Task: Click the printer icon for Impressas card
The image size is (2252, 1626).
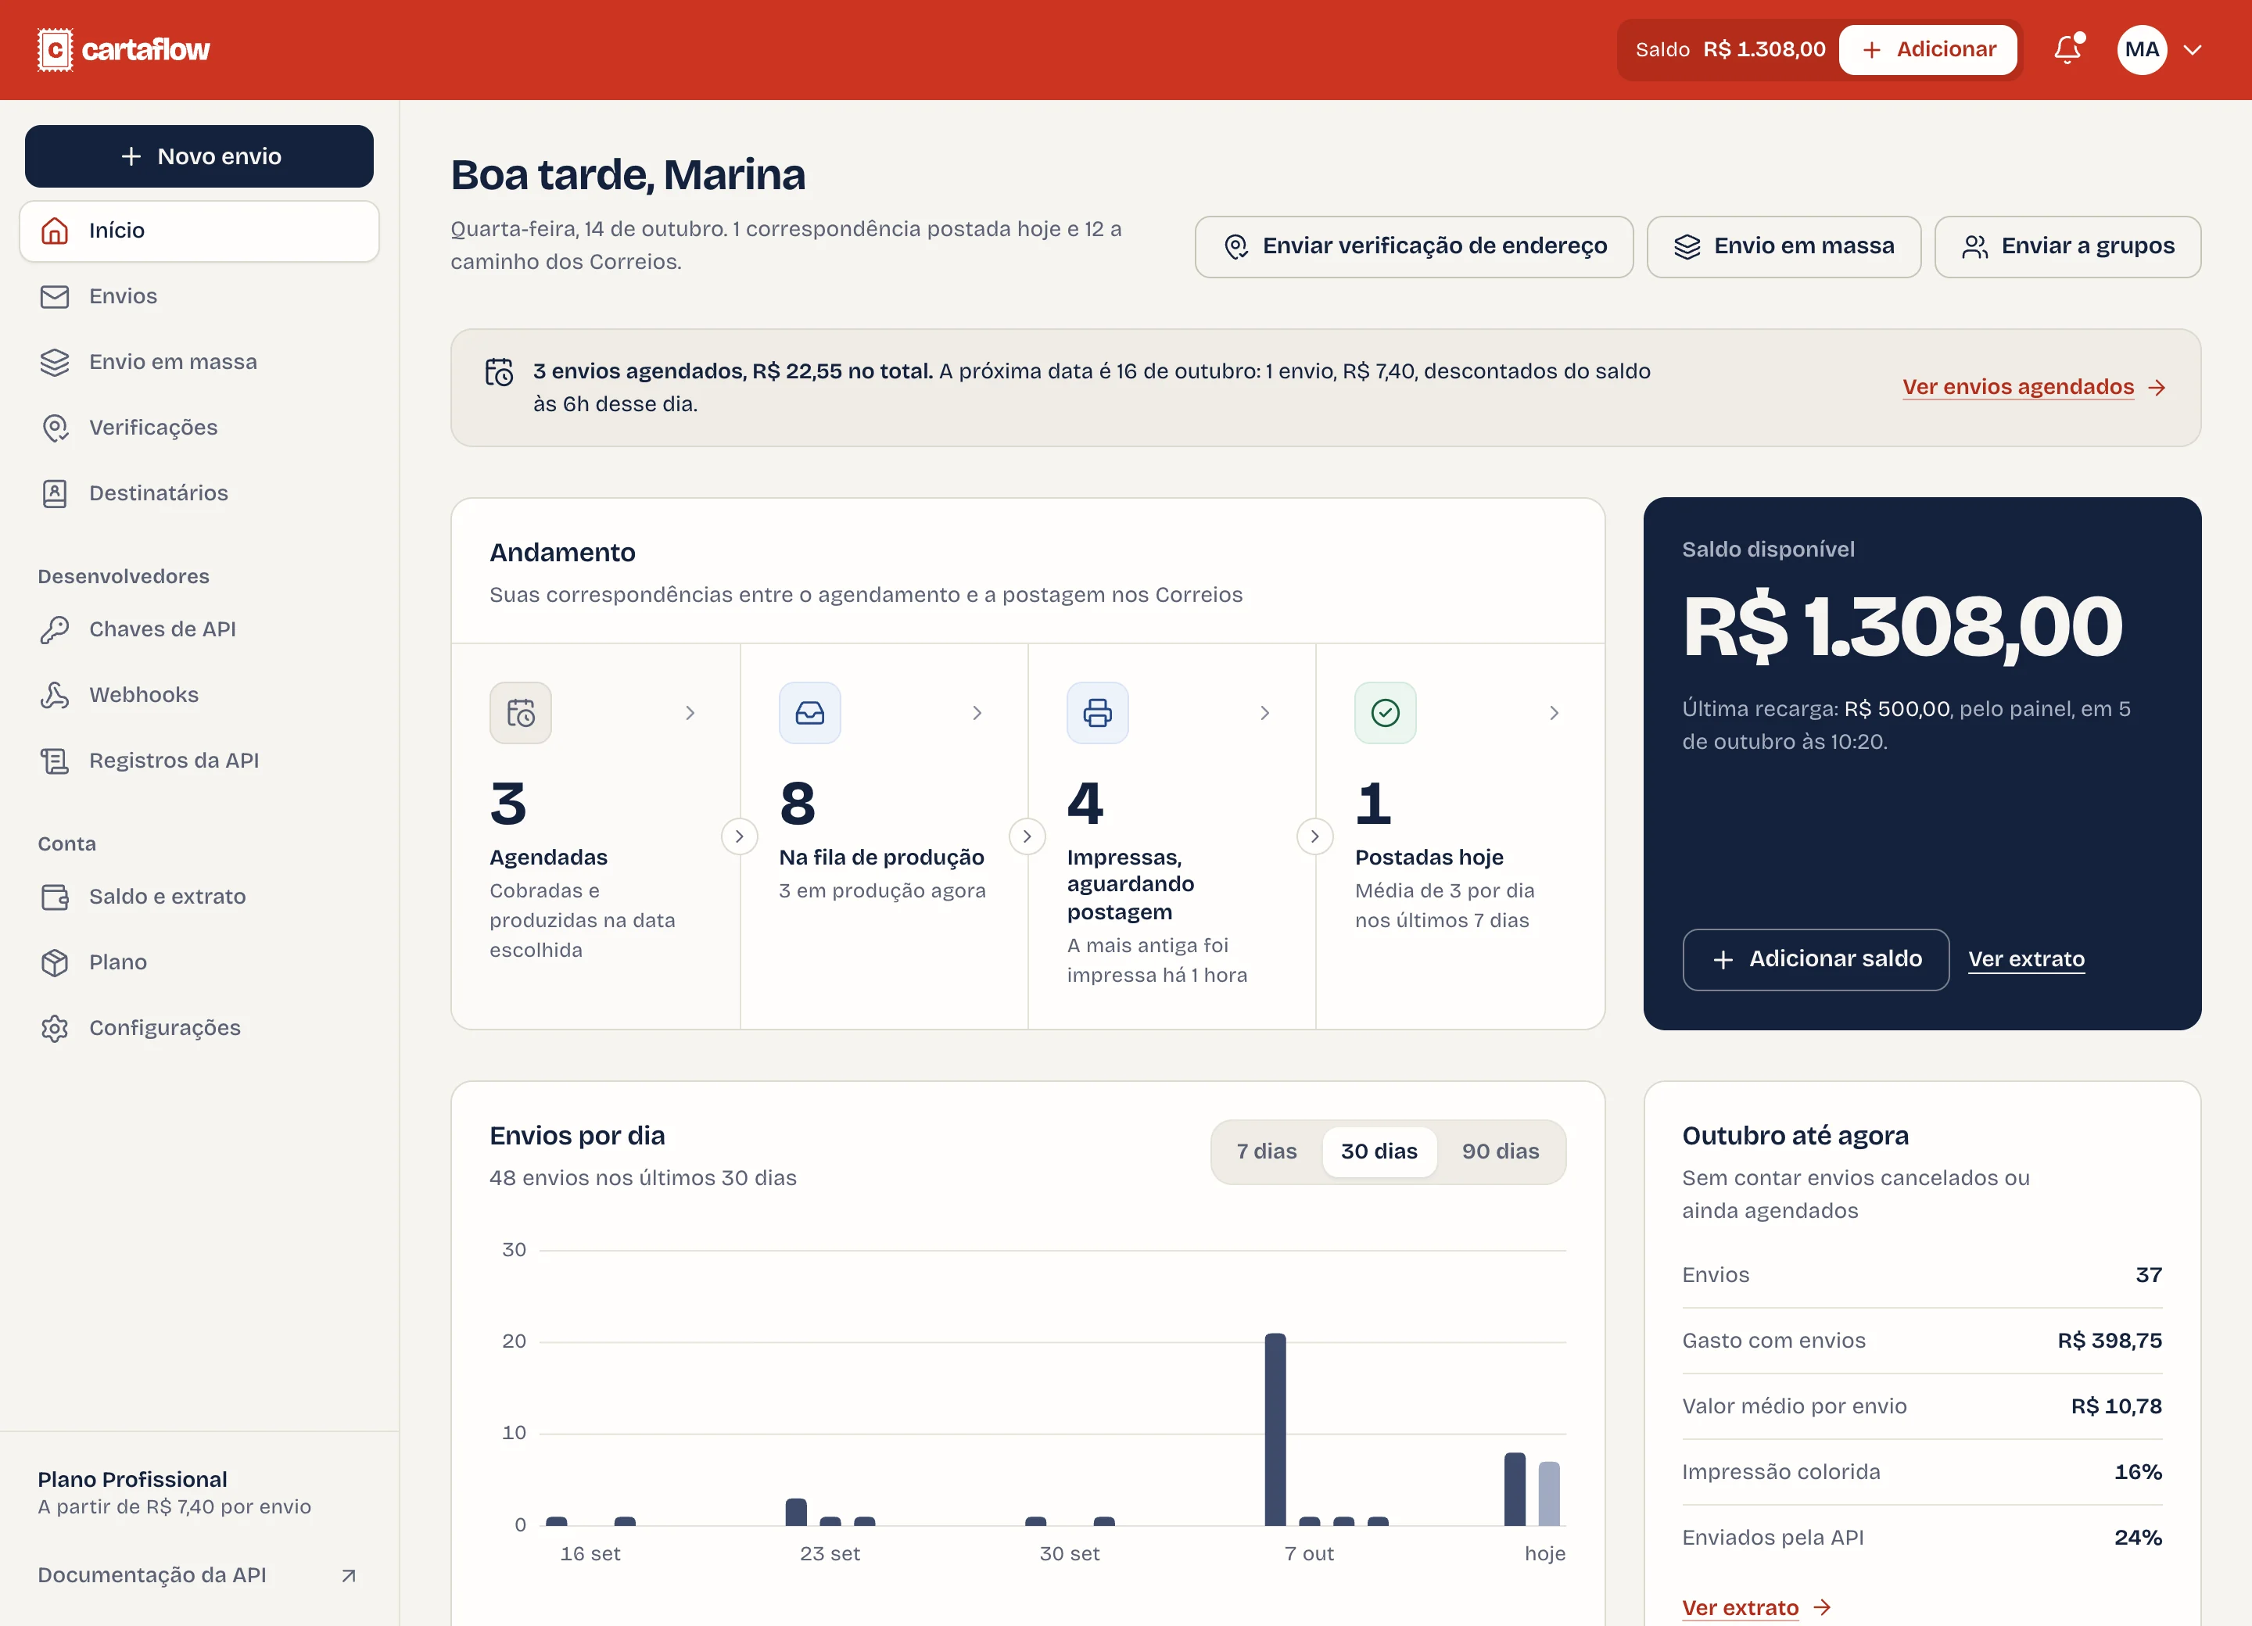Action: (1097, 713)
